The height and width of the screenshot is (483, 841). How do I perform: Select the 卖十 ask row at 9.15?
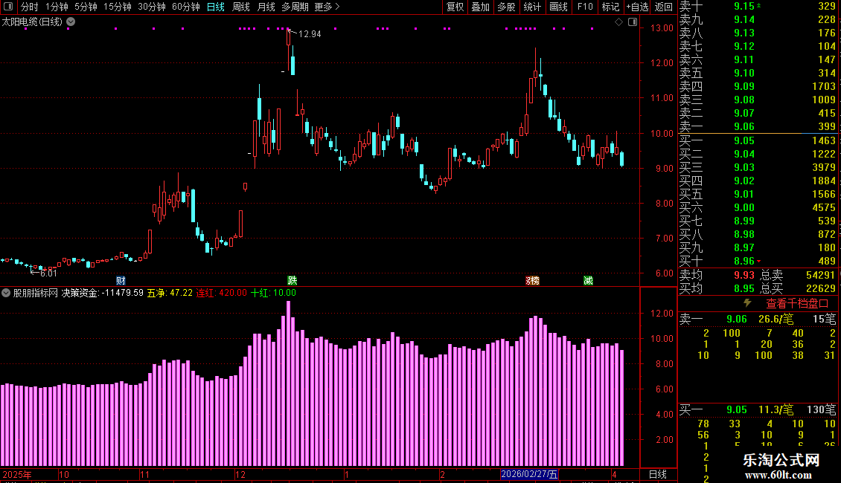(x=758, y=6)
